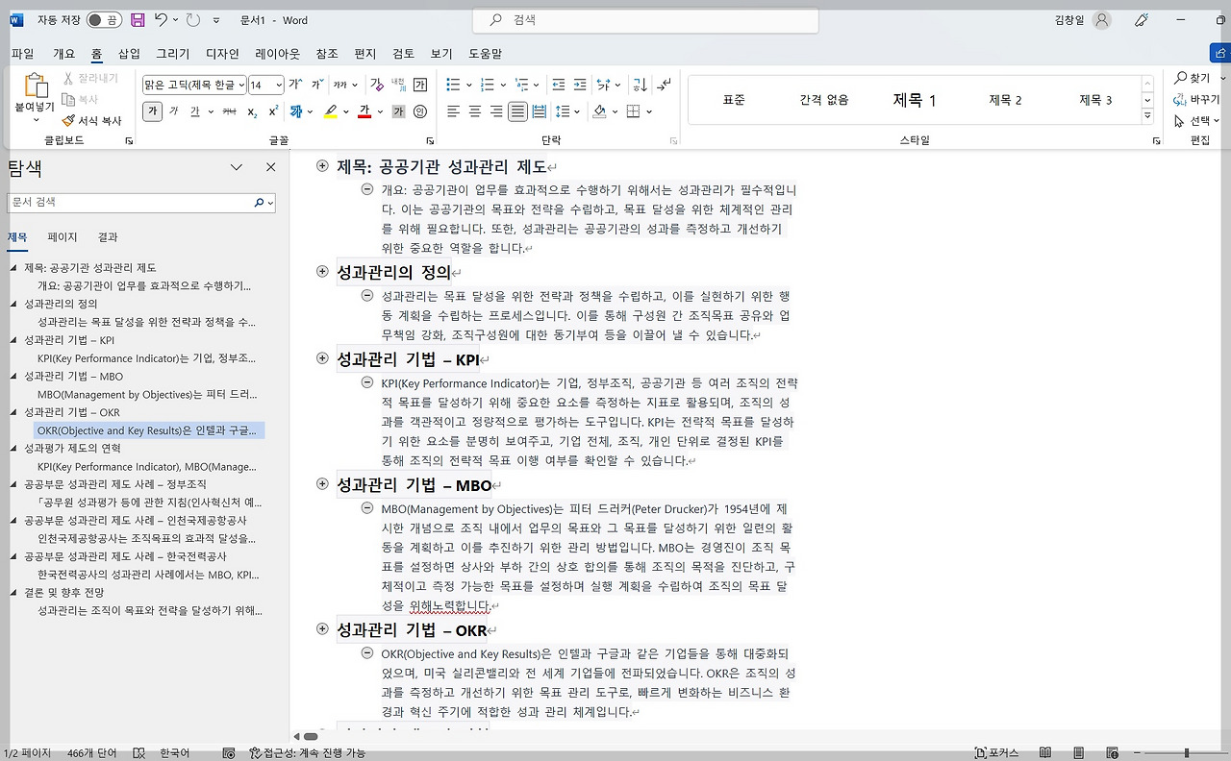Click the accessibility status in the status bar

tap(308, 753)
